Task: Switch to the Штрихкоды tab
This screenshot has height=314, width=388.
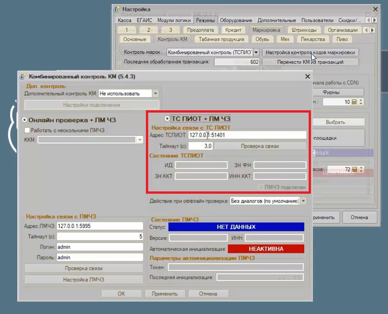Action: click(x=304, y=30)
